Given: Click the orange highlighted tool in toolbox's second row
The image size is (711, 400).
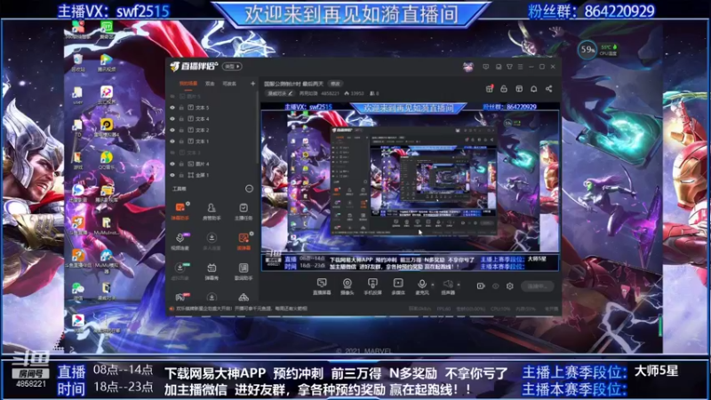Looking at the screenshot, I should [x=244, y=241].
